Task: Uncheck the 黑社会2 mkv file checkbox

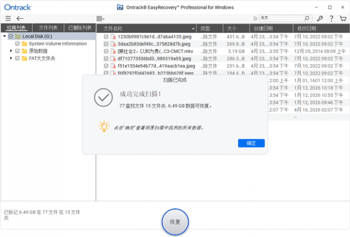Action: [106, 51]
